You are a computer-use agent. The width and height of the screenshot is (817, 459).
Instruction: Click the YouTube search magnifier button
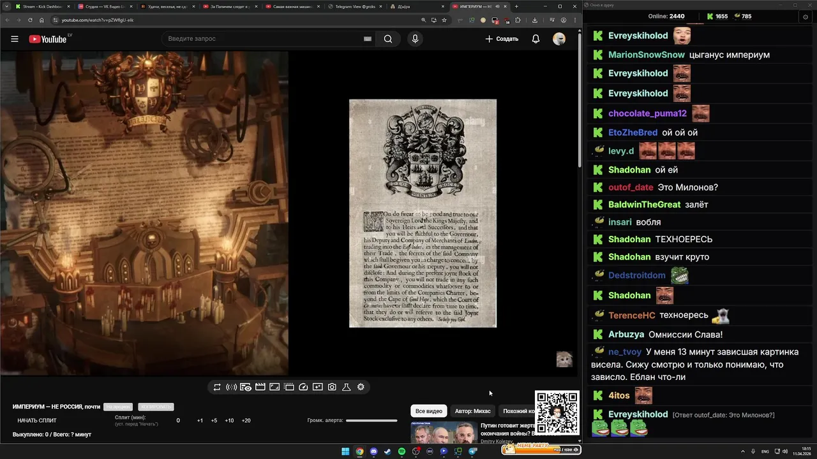pos(388,39)
